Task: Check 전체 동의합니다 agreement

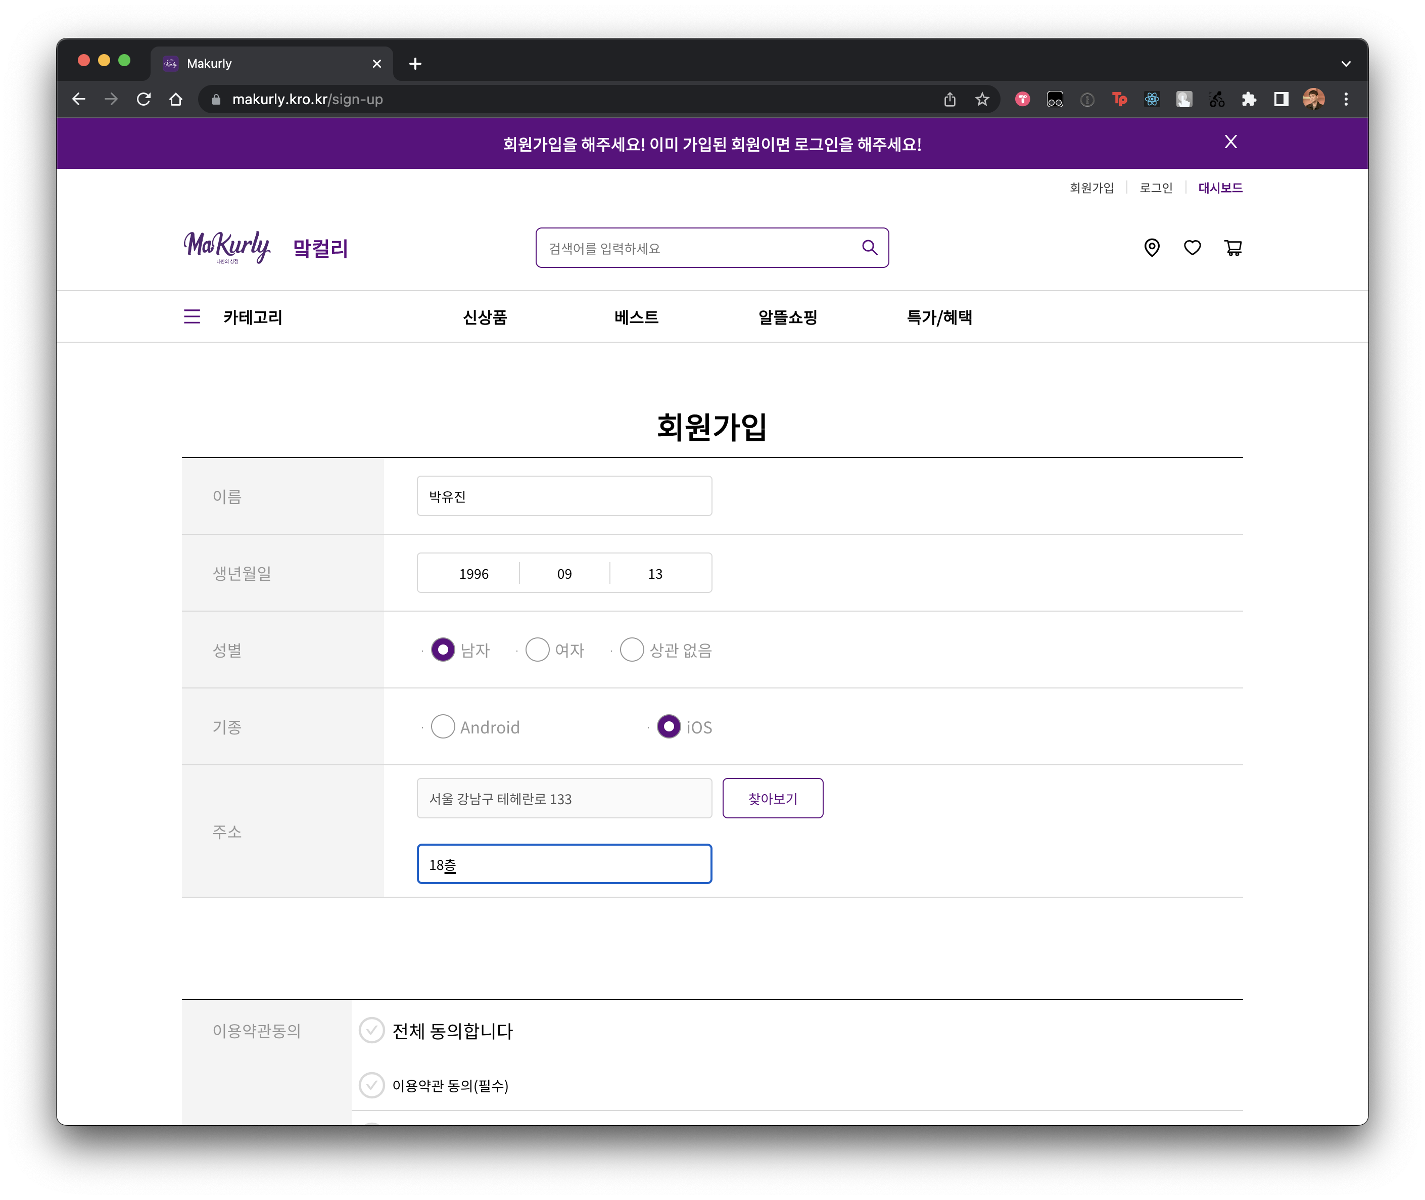Action: [x=371, y=1031]
